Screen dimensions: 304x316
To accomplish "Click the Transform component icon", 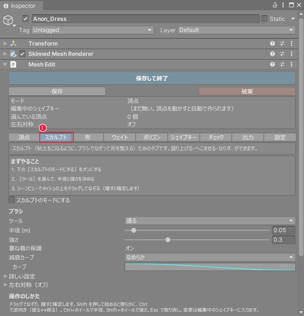I will [x=13, y=43].
